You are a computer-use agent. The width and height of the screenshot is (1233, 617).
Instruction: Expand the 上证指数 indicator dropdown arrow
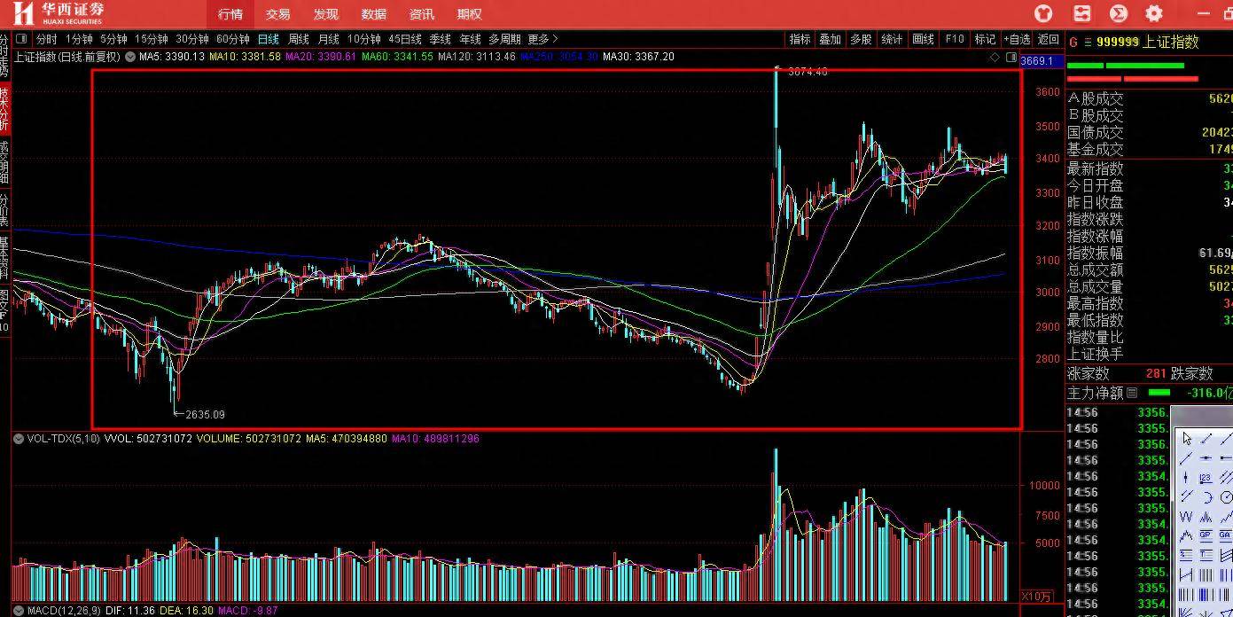130,57
